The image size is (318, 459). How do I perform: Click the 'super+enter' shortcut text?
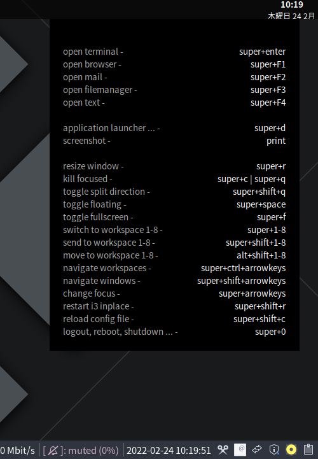coord(263,52)
